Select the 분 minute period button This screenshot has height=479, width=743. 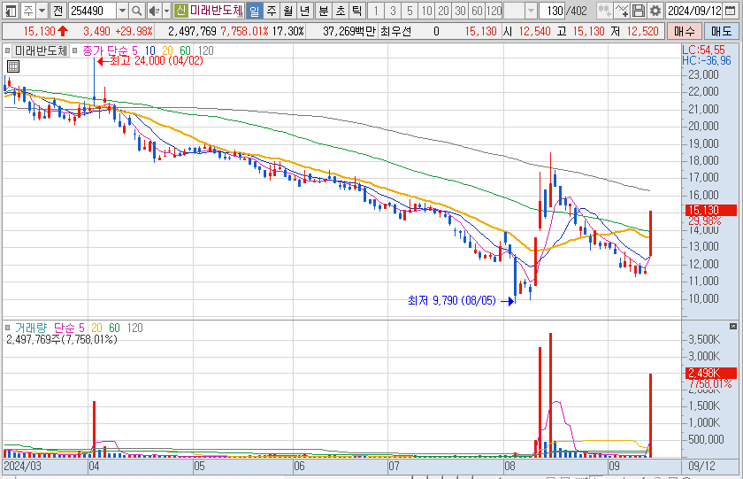click(x=324, y=11)
